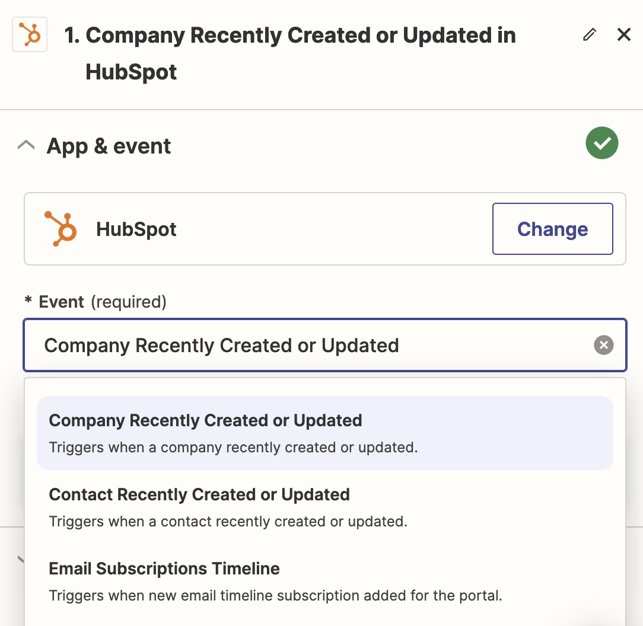643x626 pixels.
Task: Click the HubSpot logo in the app card
Action: [61, 229]
